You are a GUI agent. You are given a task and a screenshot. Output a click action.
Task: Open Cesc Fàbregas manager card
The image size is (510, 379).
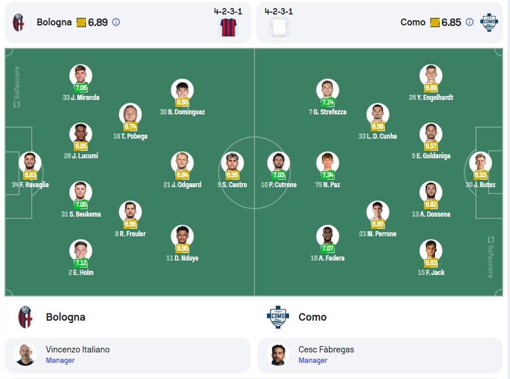coord(380,355)
